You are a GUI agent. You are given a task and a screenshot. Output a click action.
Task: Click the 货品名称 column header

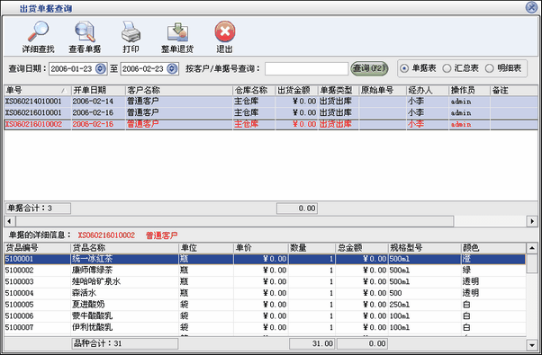tap(124, 248)
